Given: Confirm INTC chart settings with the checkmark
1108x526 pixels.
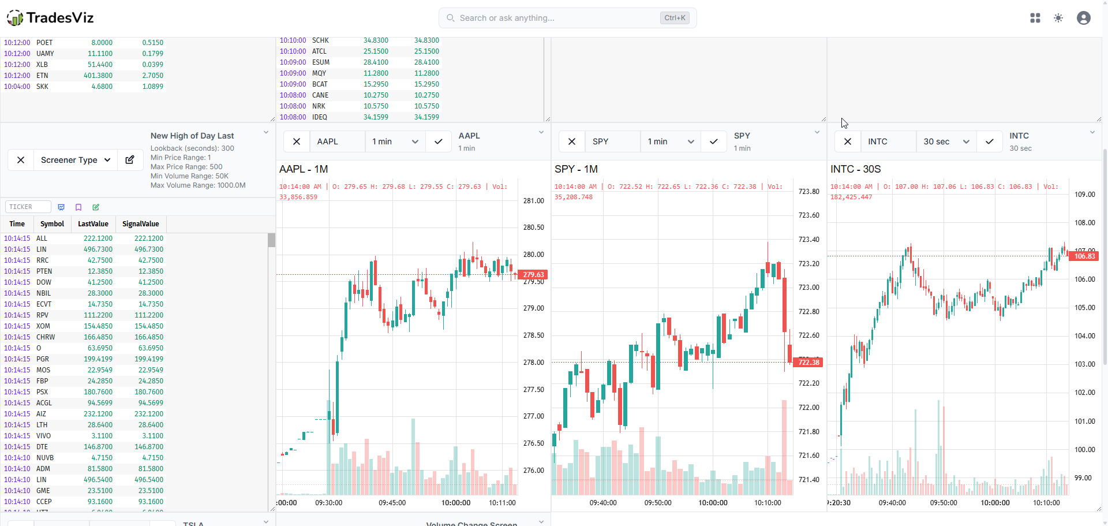Looking at the screenshot, I should coord(990,141).
